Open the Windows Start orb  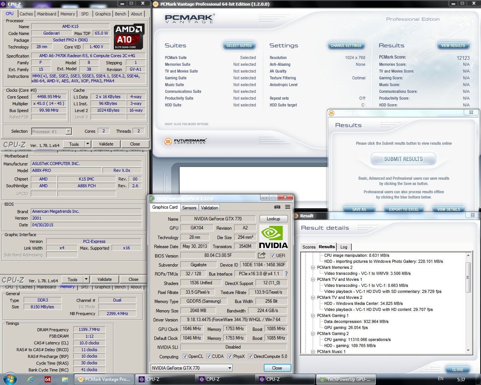[x=9, y=379]
